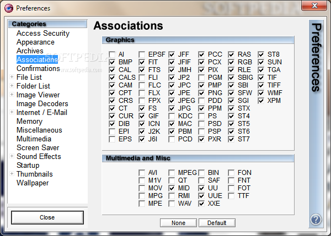This screenshot has height=236, width=331.
Task: Click the Default button
Action: tap(217, 223)
